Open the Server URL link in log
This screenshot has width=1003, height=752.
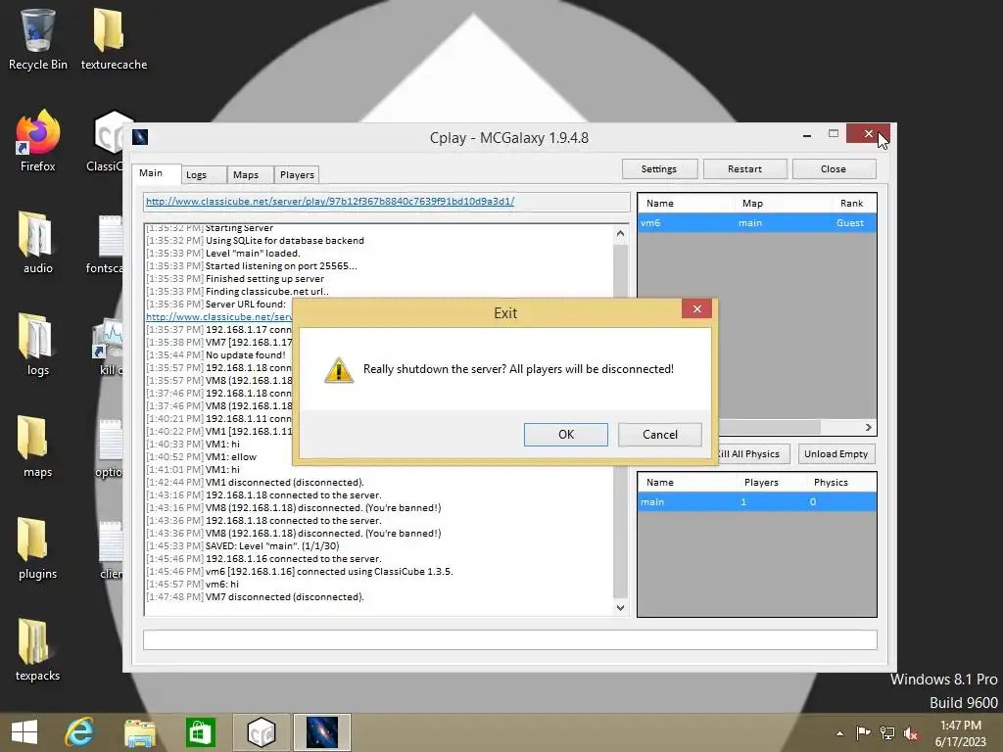pyautogui.click(x=218, y=316)
